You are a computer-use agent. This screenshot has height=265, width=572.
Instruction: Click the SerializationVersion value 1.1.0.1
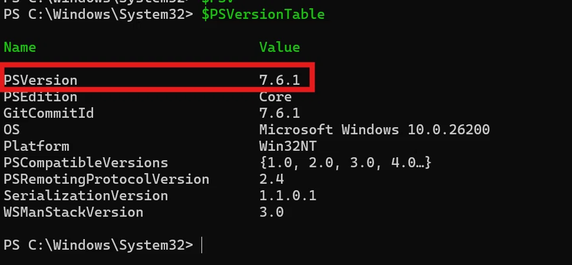click(x=288, y=196)
